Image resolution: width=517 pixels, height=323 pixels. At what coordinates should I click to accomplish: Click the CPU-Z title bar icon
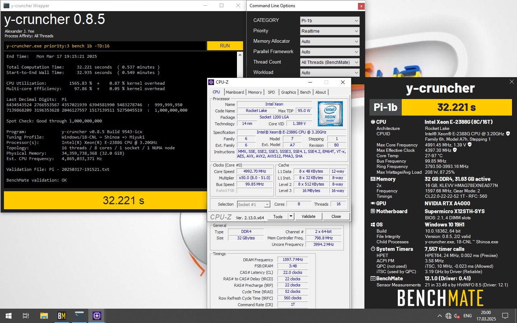click(211, 82)
